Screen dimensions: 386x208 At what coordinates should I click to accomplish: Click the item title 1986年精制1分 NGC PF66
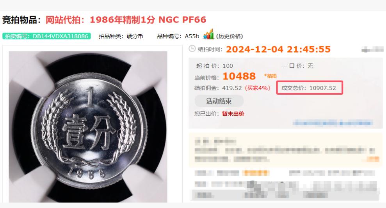[148, 19]
